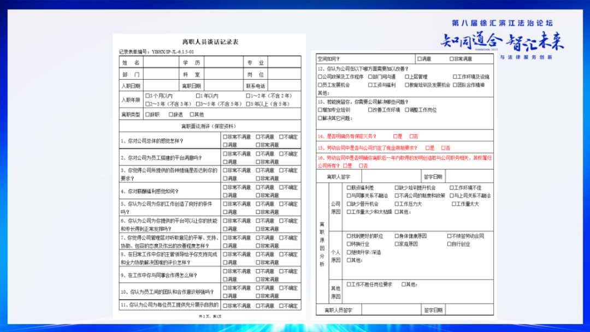The height and width of the screenshot is (332, 590).
Task: Select 找到更好的职位 under 个人原因
Action: click(x=349, y=236)
